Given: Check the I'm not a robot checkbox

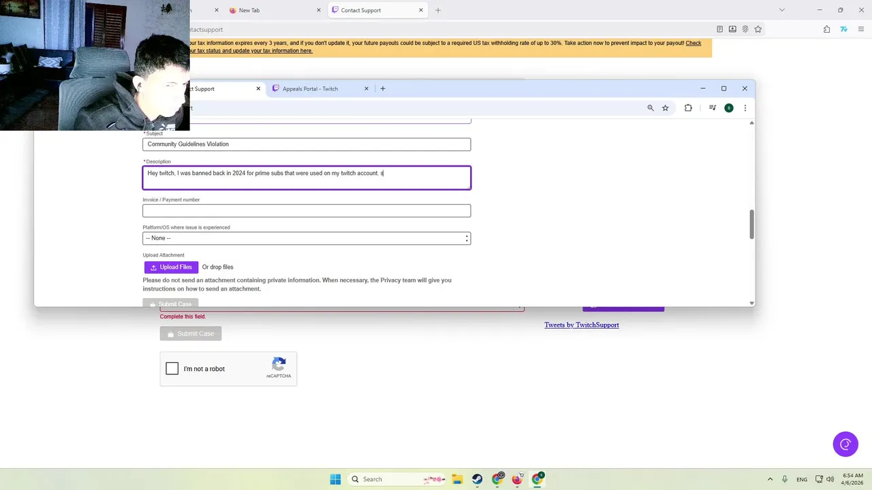Looking at the screenshot, I should click(172, 369).
